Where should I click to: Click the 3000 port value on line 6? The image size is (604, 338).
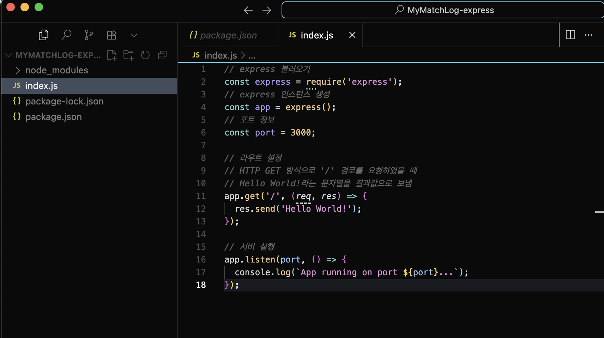click(301, 132)
